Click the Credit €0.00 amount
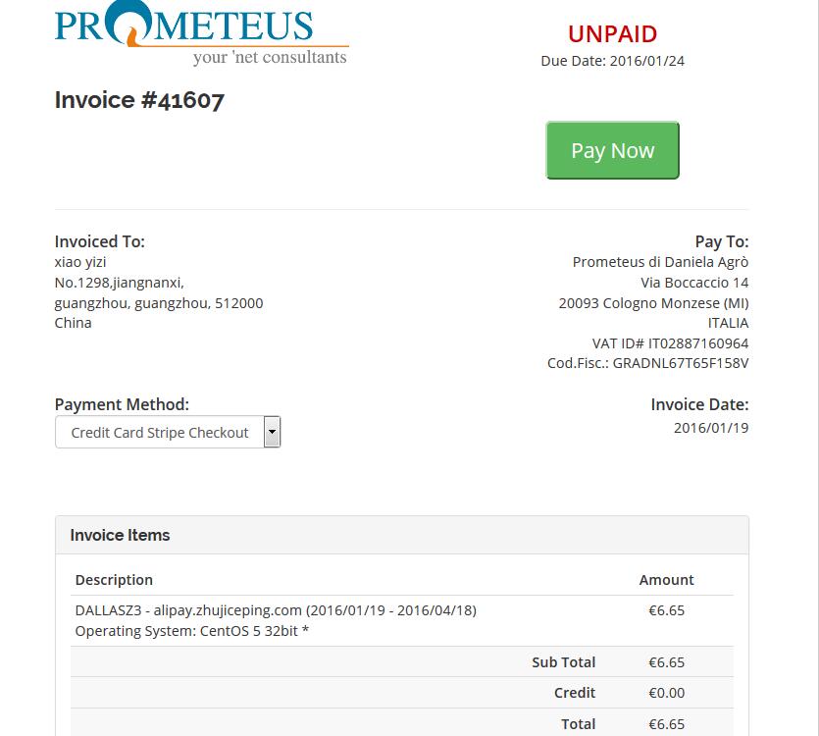 click(667, 693)
